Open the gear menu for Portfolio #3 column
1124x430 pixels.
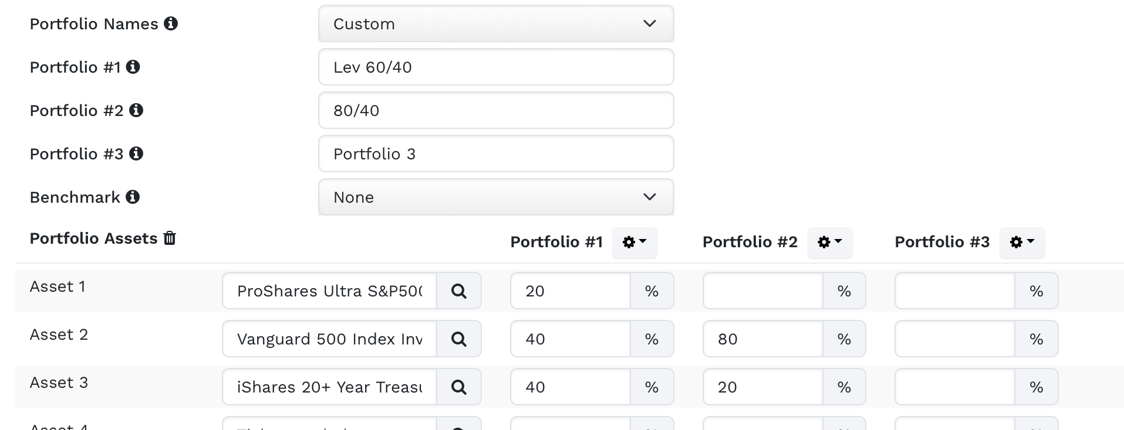tap(1022, 242)
